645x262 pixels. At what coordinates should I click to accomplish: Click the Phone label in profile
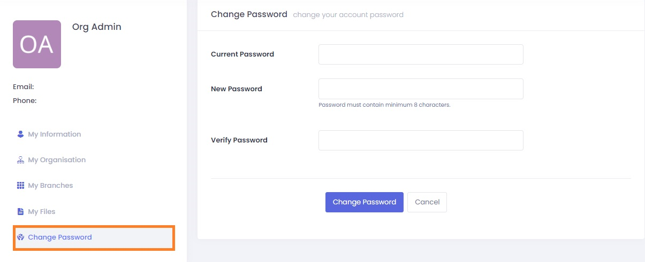25,100
